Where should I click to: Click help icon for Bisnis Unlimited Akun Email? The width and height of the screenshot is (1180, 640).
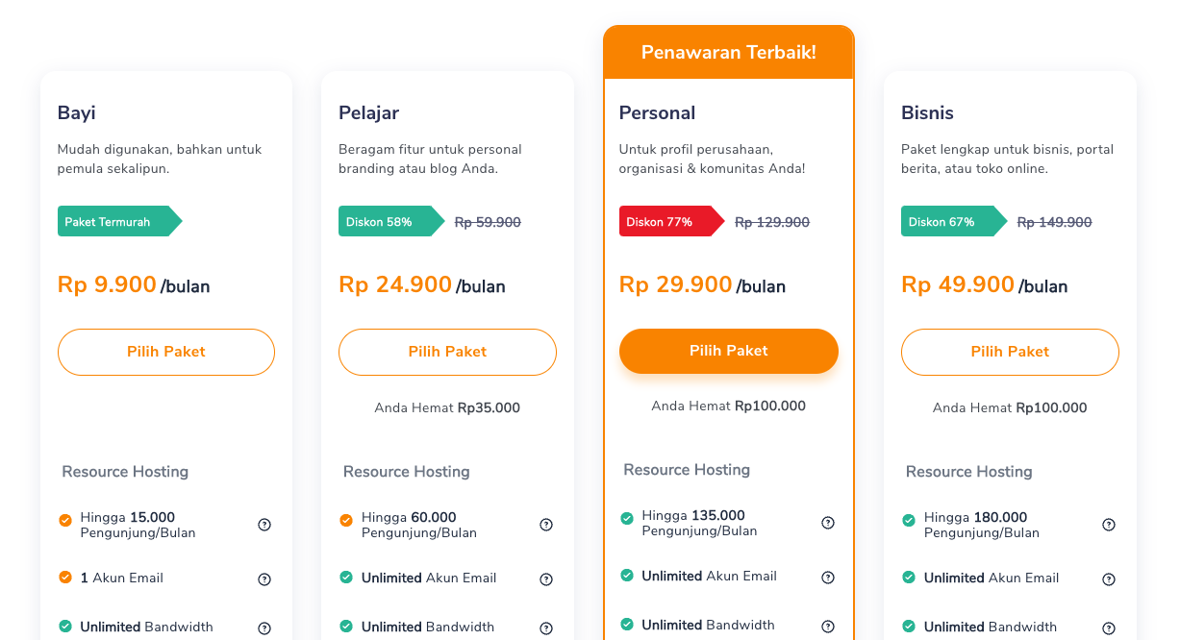pyautogui.click(x=1109, y=579)
